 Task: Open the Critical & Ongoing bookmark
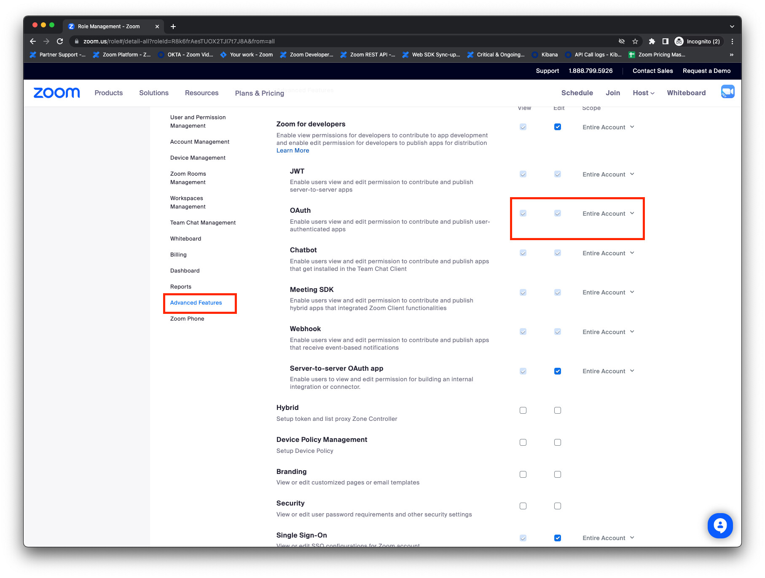click(496, 55)
